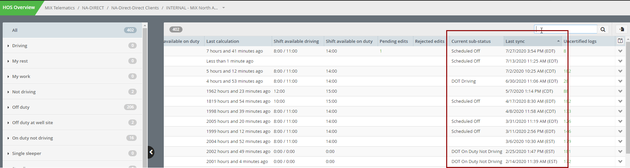Expand the 7/2/2020 10:25 AM row chevron

(x=620, y=71)
